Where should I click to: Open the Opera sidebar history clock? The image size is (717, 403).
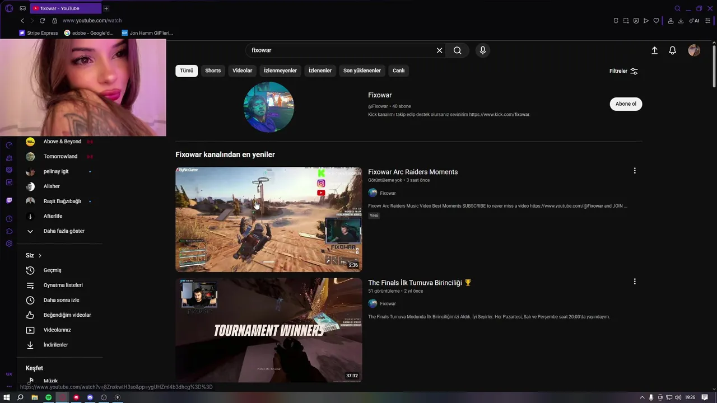9,219
